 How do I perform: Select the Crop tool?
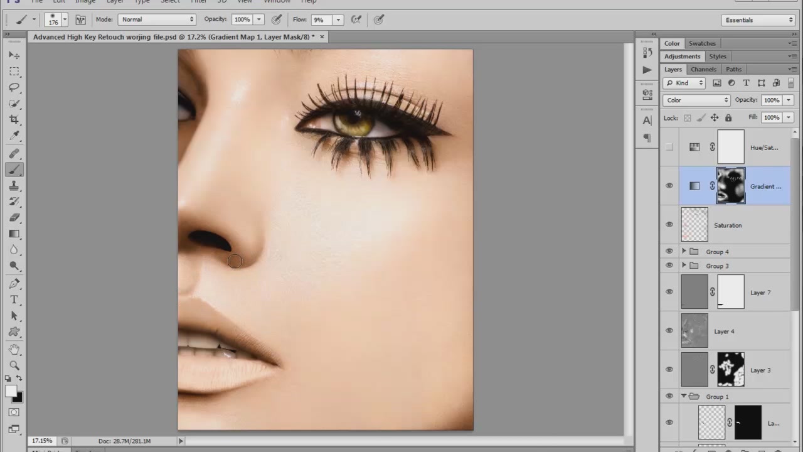click(x=14, y=119)
